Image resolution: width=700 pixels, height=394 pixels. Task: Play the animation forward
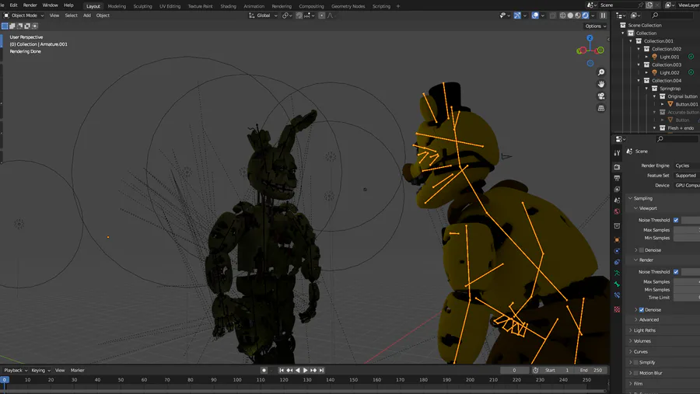point(306,371)
